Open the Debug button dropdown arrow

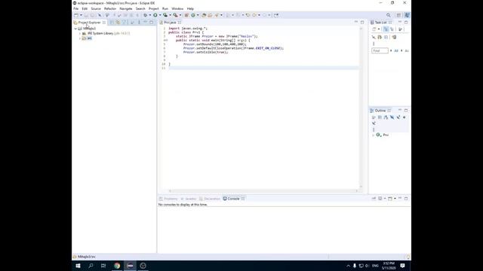click(x=149, y=15)
